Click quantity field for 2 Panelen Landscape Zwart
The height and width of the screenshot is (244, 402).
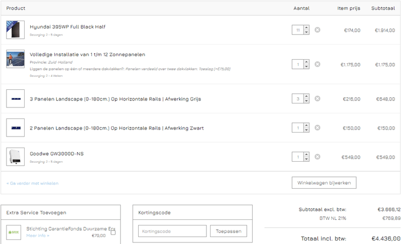click(298, 128)
